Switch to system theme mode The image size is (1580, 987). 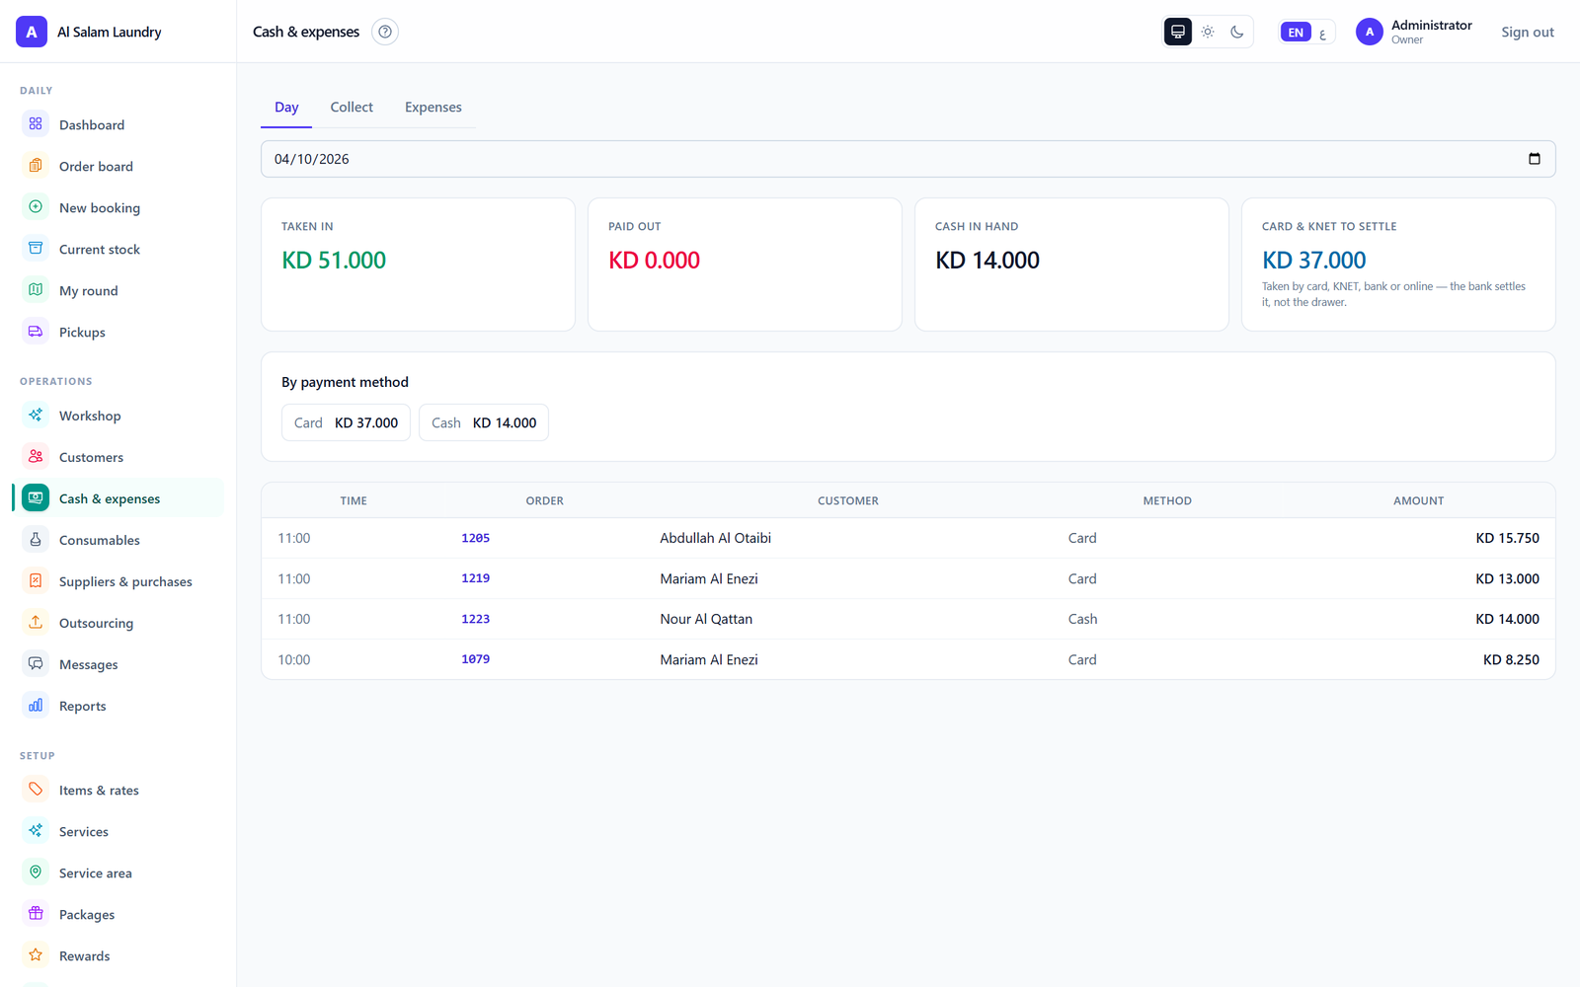point(1178,32)
